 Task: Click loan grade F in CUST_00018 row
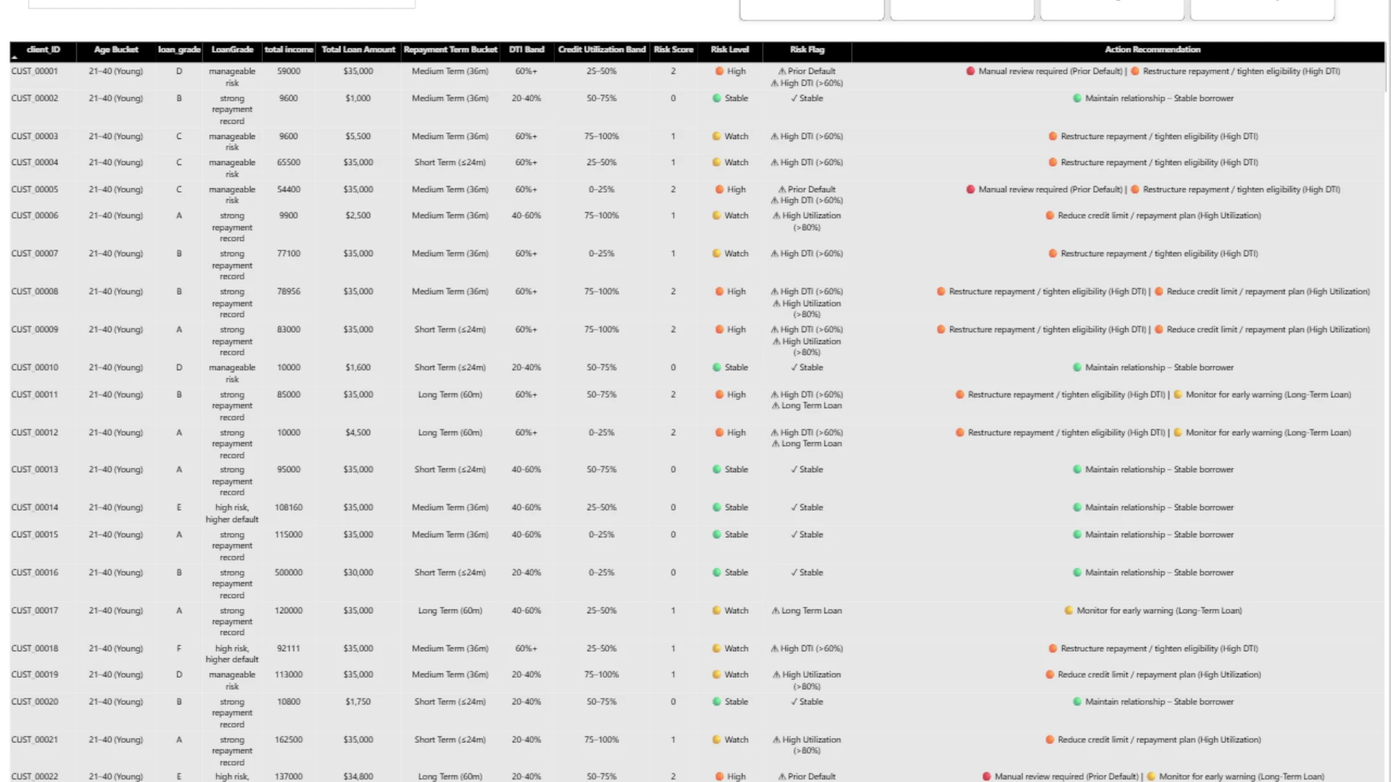click(x=179, y=649)
